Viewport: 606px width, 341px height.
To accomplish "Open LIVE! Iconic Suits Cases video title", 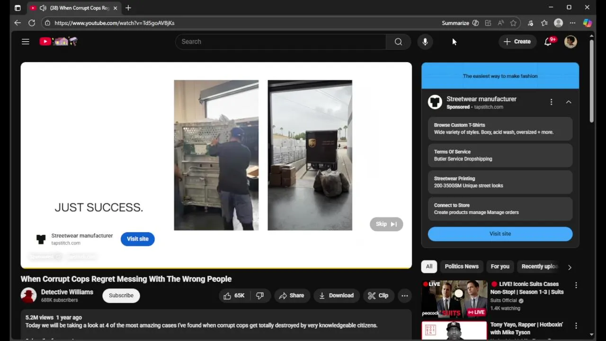I will [x=527, y=288].
